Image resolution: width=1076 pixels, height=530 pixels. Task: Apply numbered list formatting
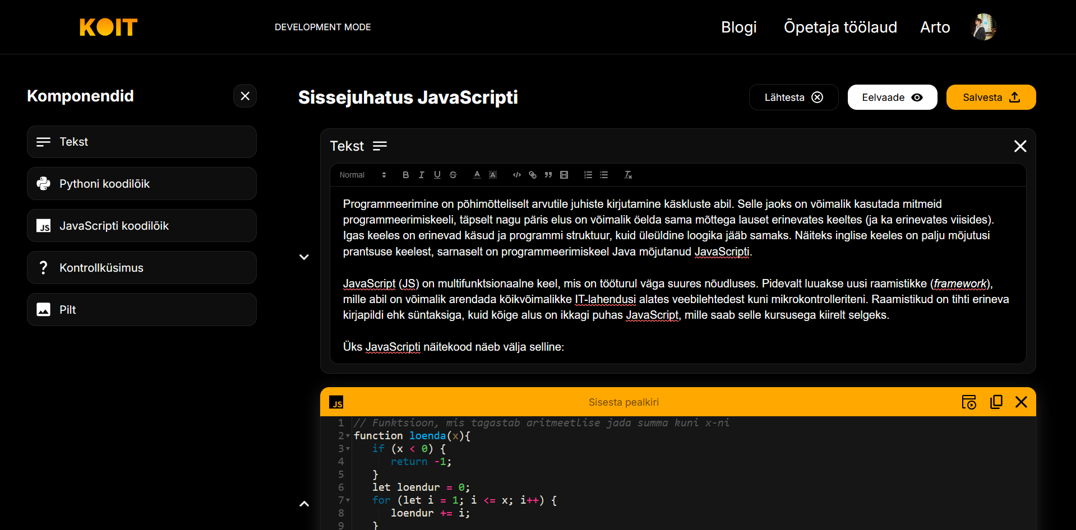[x=588, y=175]
